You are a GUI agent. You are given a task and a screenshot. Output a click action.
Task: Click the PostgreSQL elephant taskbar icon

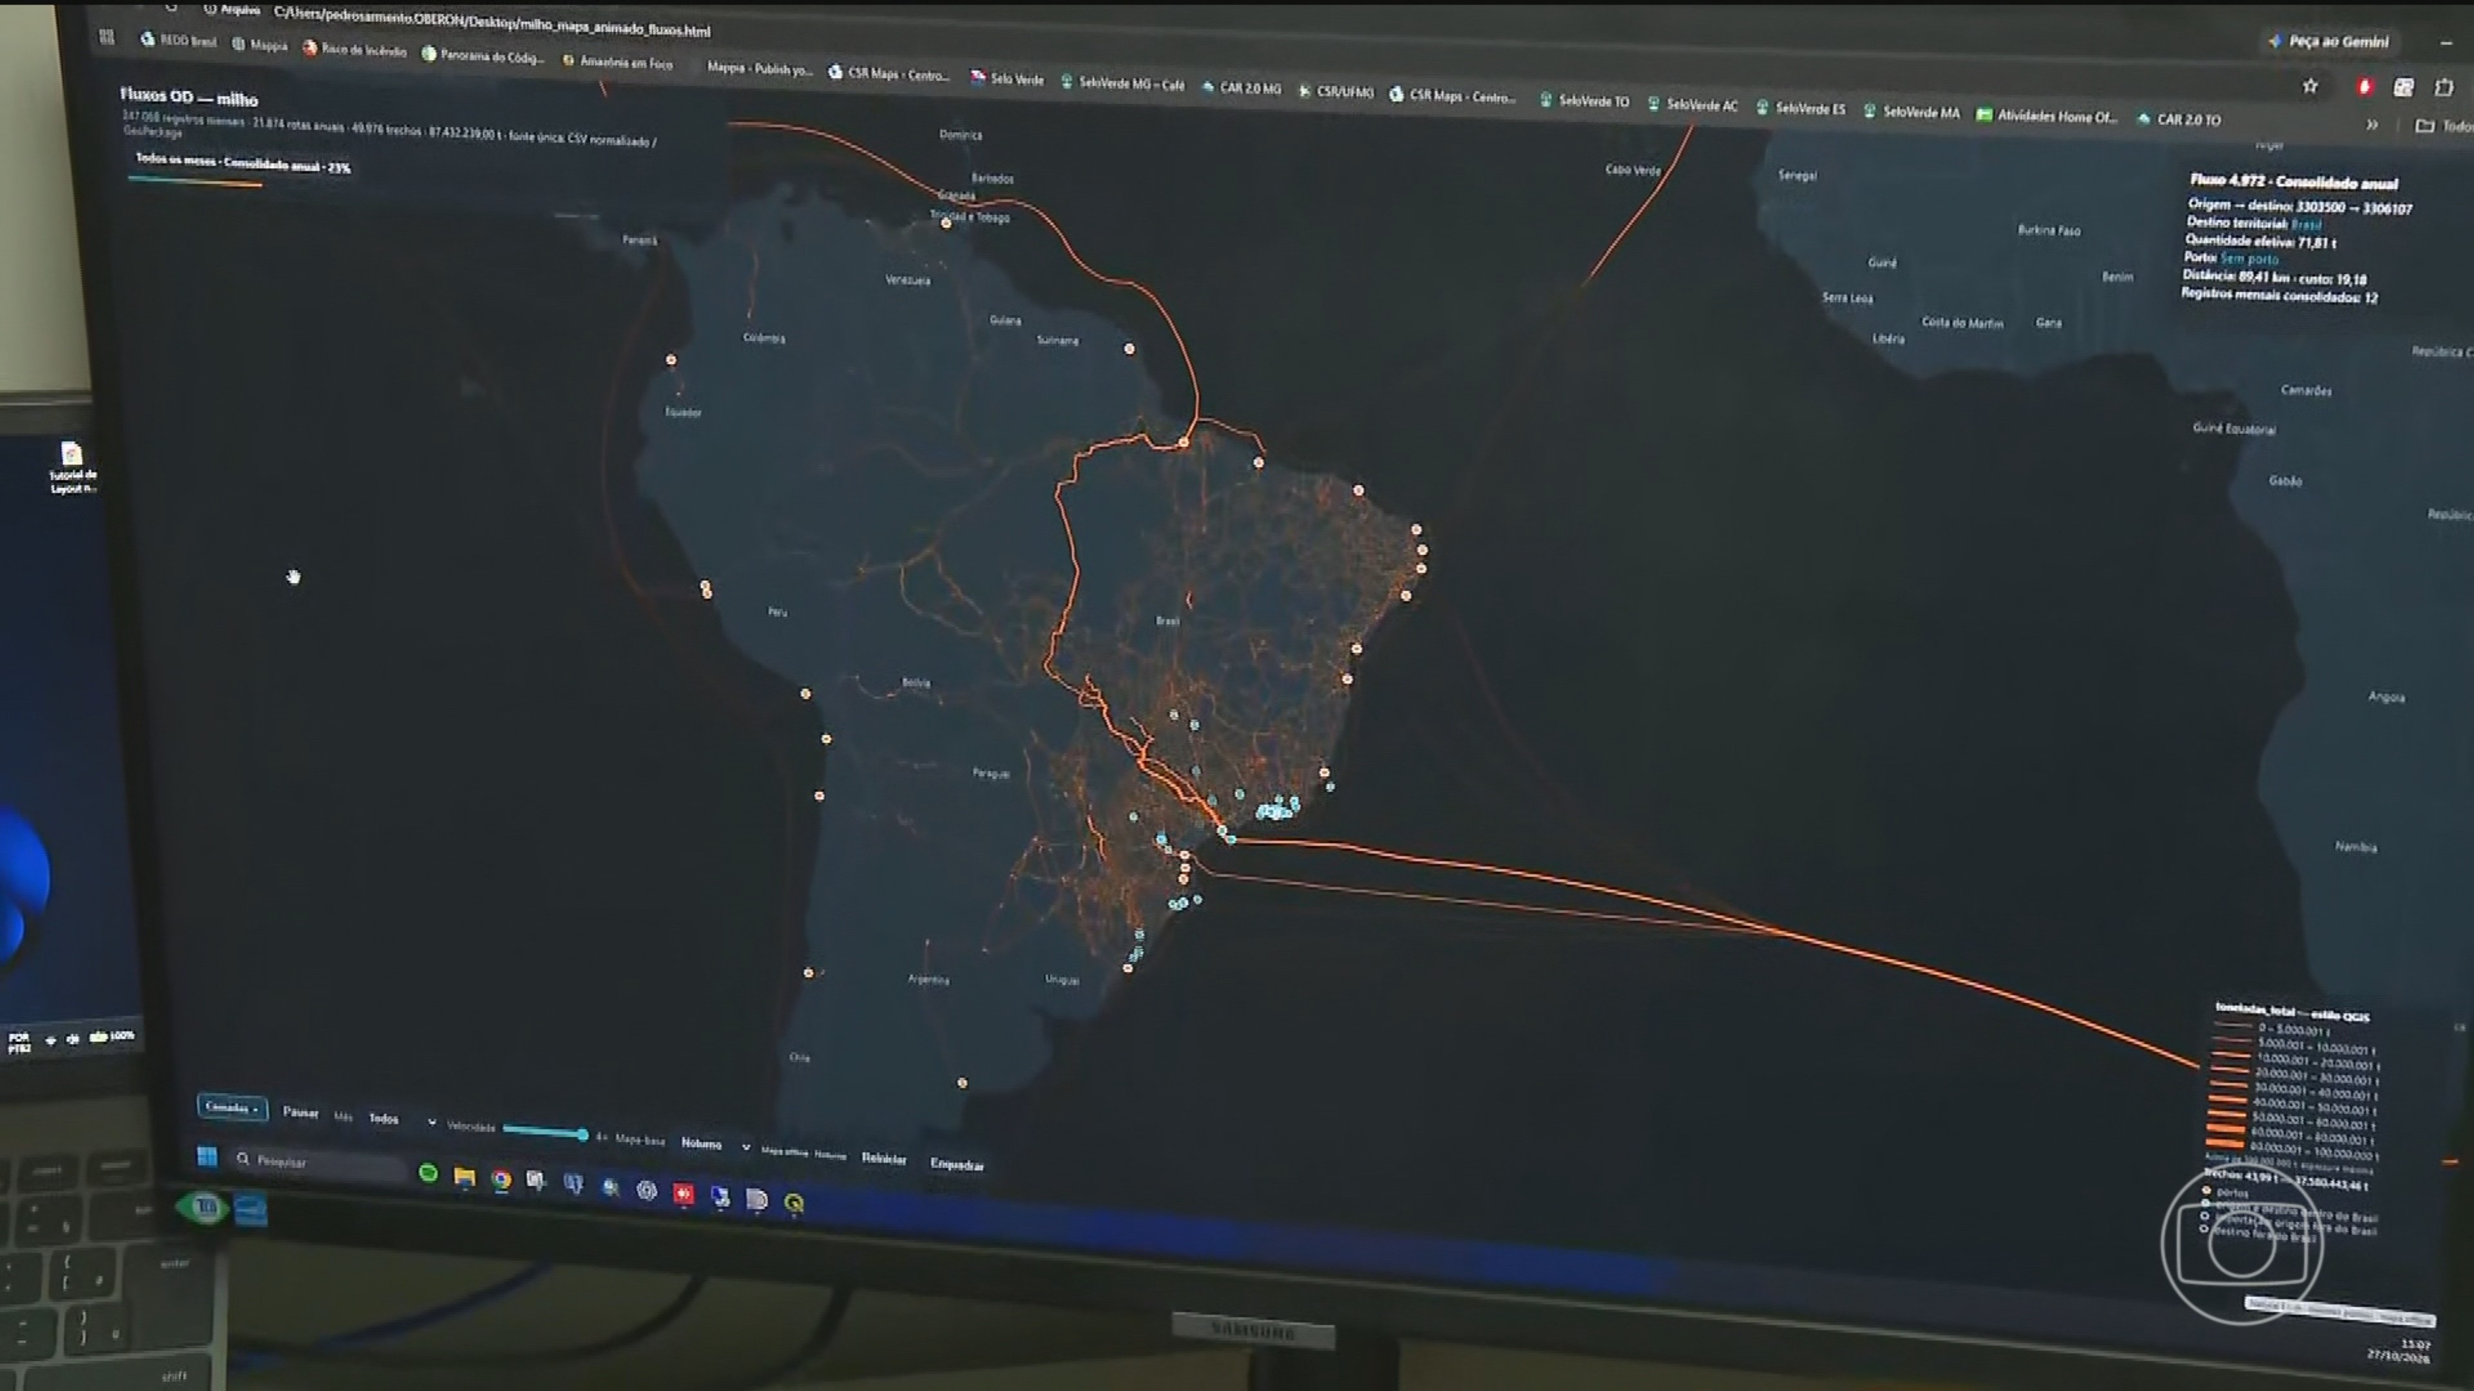(x=573, y=1185)
